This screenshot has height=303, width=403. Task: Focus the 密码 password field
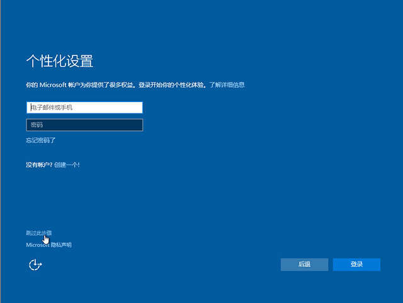[84, 125]
